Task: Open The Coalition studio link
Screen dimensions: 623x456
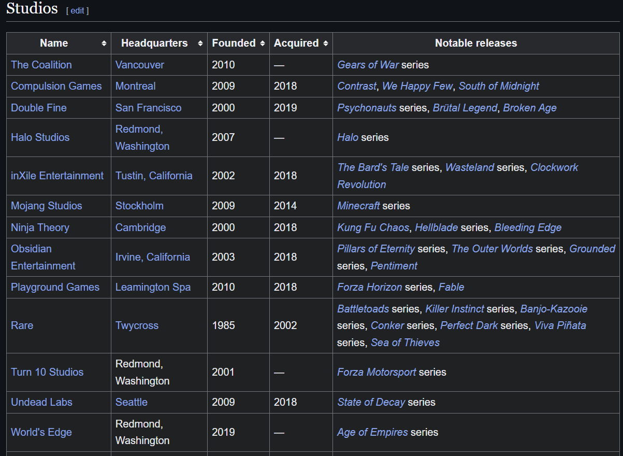Action: pos(41,65)
